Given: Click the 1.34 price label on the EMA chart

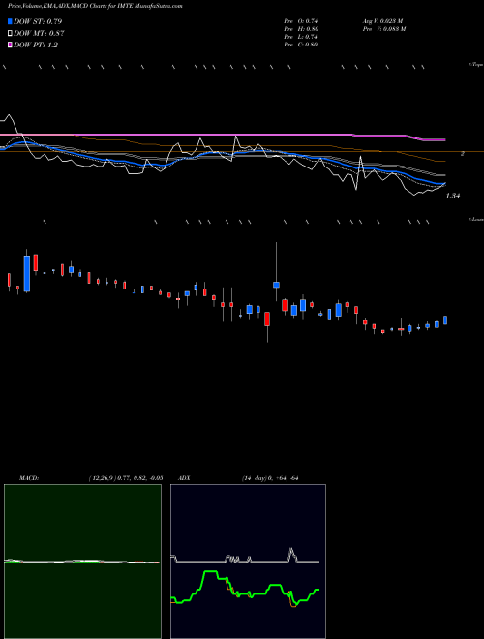Looking at the screenshot, I should click(x=453, y=196).
